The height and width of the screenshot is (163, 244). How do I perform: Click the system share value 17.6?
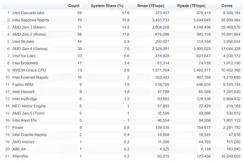point(126,13)
